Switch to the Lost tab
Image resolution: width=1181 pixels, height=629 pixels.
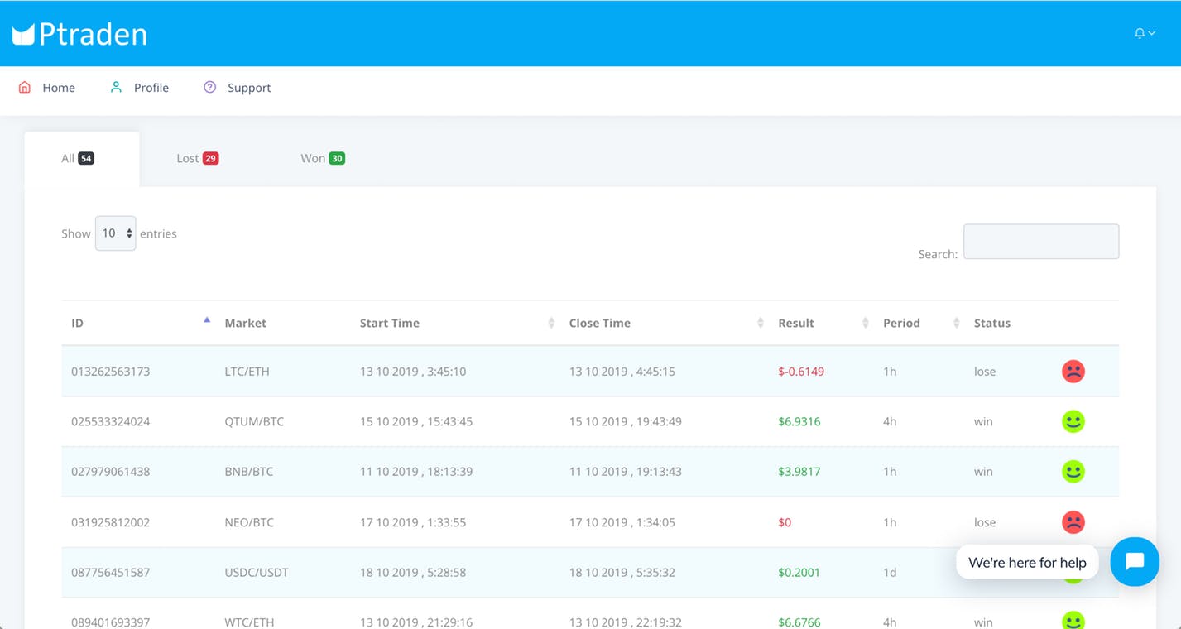pos(197,158)
